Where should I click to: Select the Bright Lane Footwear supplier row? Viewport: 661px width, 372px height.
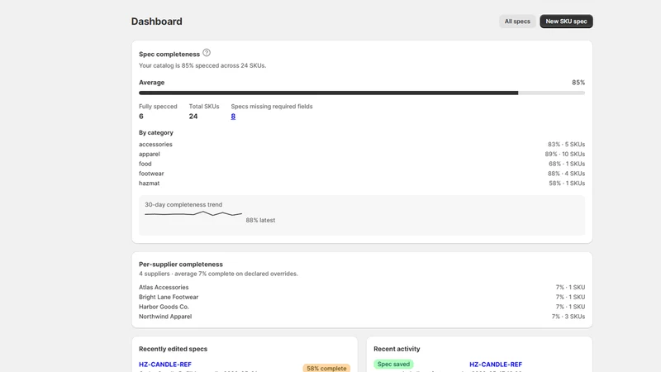coord(362,297)
